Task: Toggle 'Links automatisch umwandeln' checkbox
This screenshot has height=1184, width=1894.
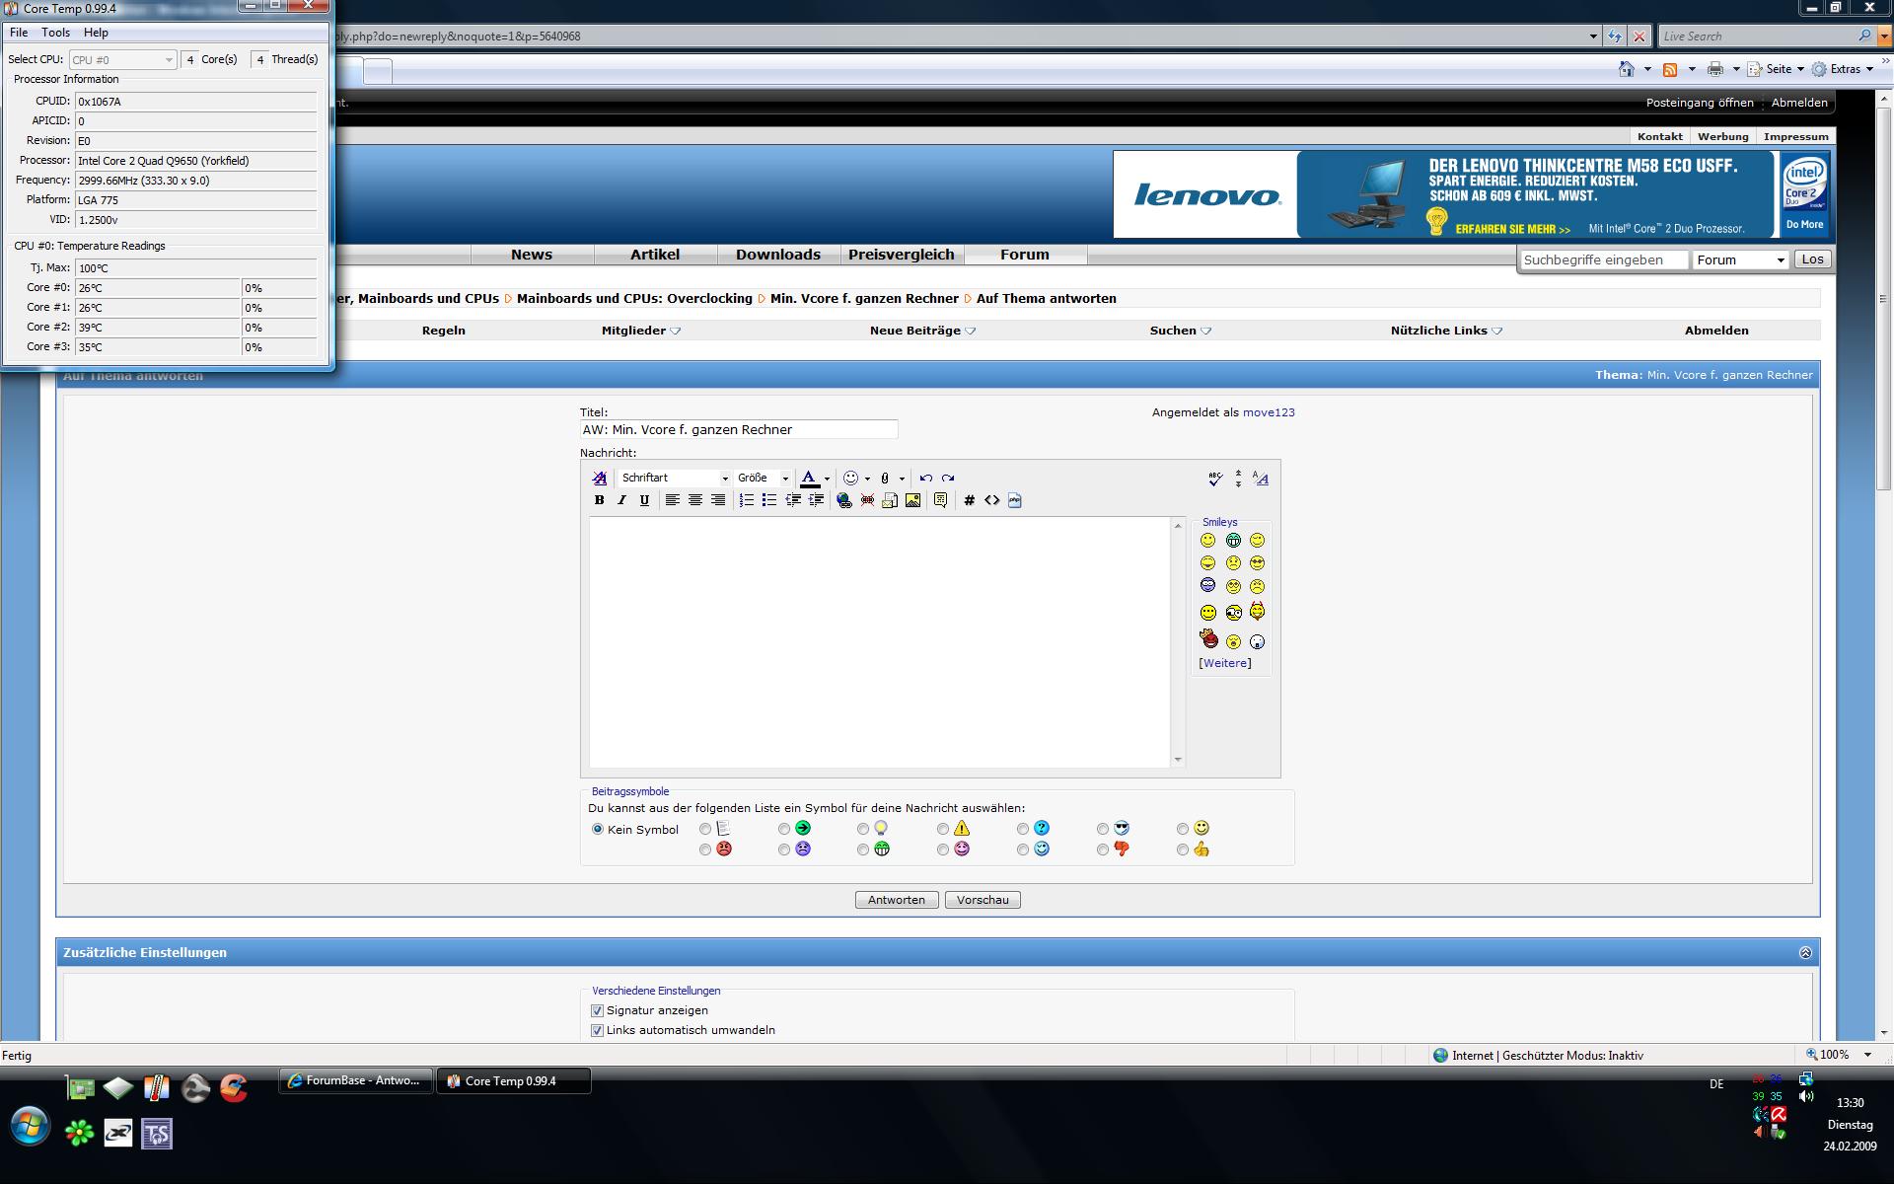Action: coord(597,1030)
